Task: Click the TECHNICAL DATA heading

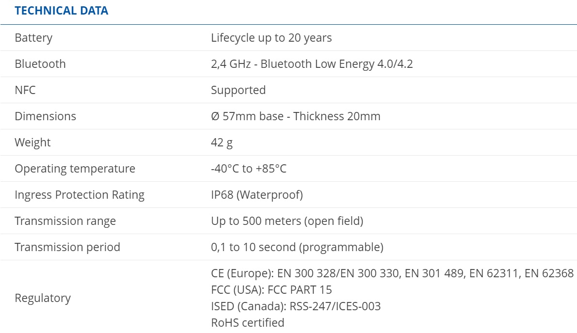Action: pyautogui.click(x=62, y=11)
